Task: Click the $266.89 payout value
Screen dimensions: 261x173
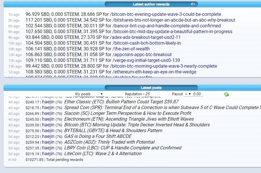Action: 32,114
